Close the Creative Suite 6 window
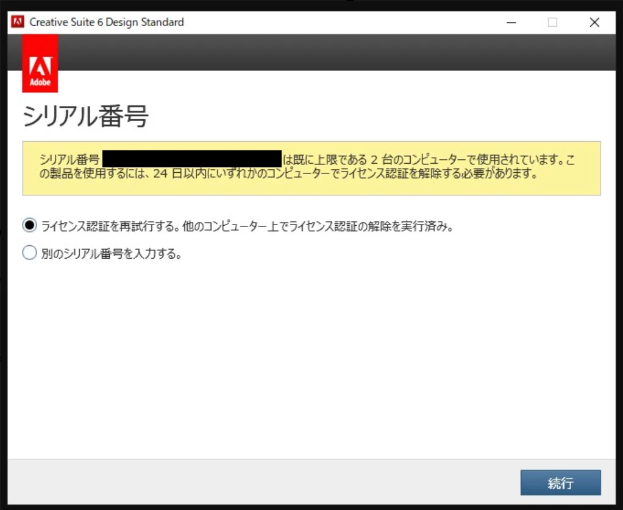Viewport: 623px width, 510px height. point(594,22)
